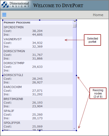
Task: Click the bottom-center resizing node
Action: pyautogui.click(x=40, y=130)
